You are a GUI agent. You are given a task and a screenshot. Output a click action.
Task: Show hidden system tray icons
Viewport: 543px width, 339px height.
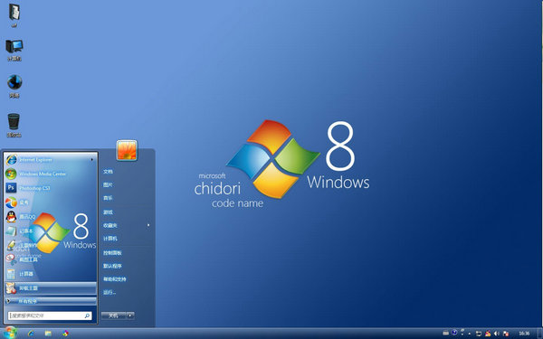[x=470, y=334]
